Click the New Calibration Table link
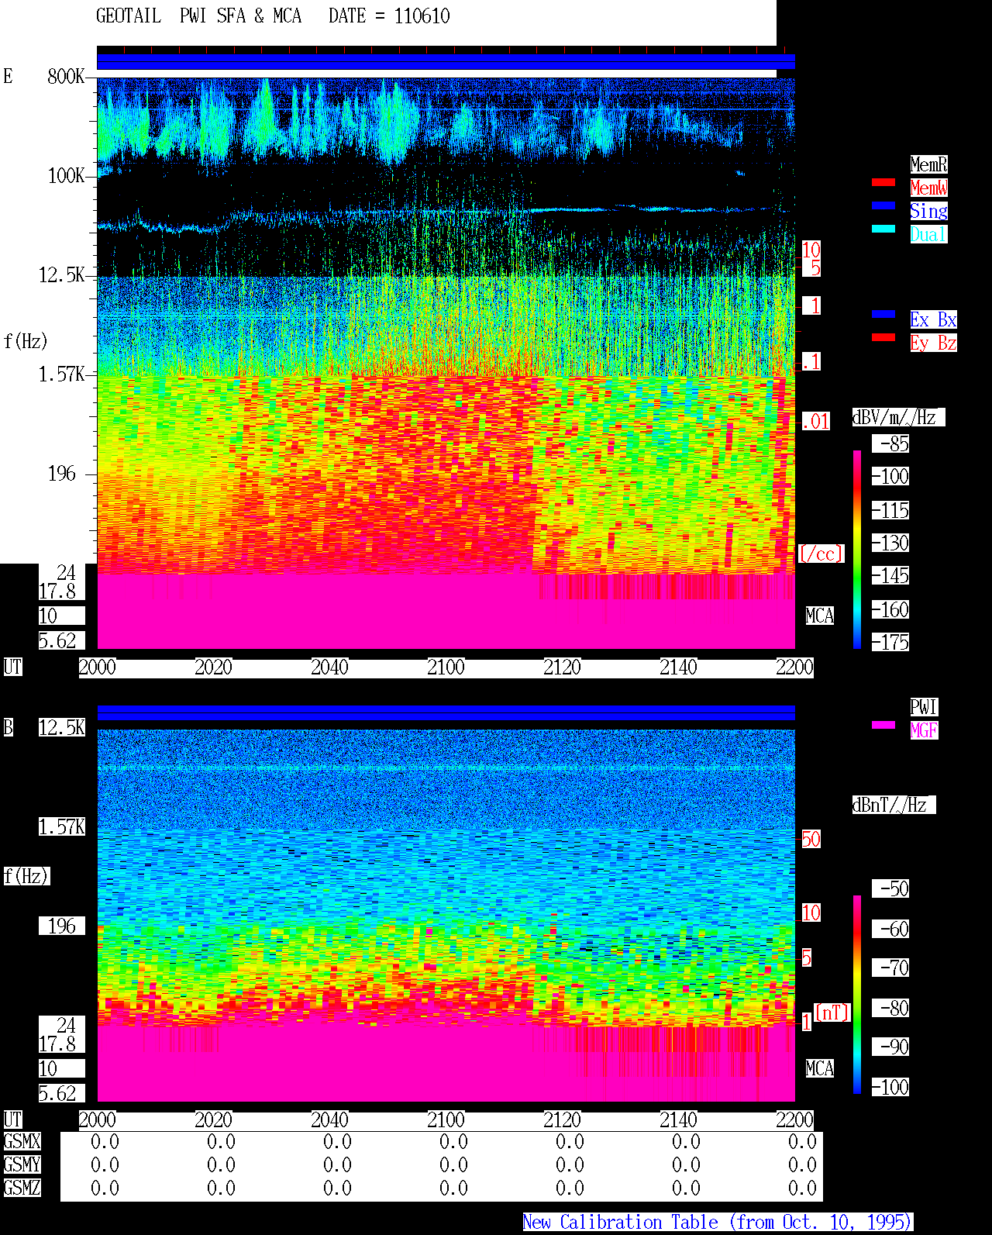 [718, 1223]
